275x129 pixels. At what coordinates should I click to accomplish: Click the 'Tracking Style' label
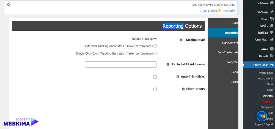tap(194, 40)
